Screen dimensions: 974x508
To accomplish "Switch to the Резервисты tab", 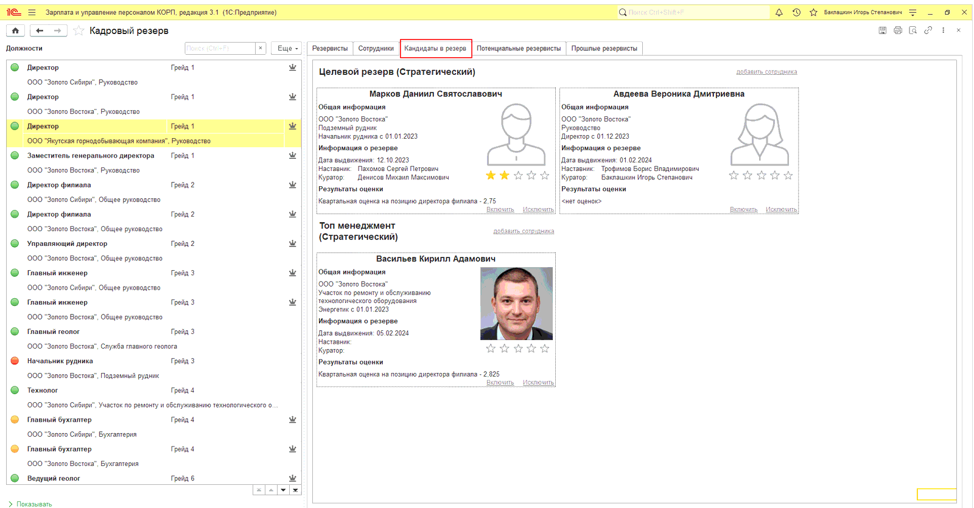I will coord(330,49).
